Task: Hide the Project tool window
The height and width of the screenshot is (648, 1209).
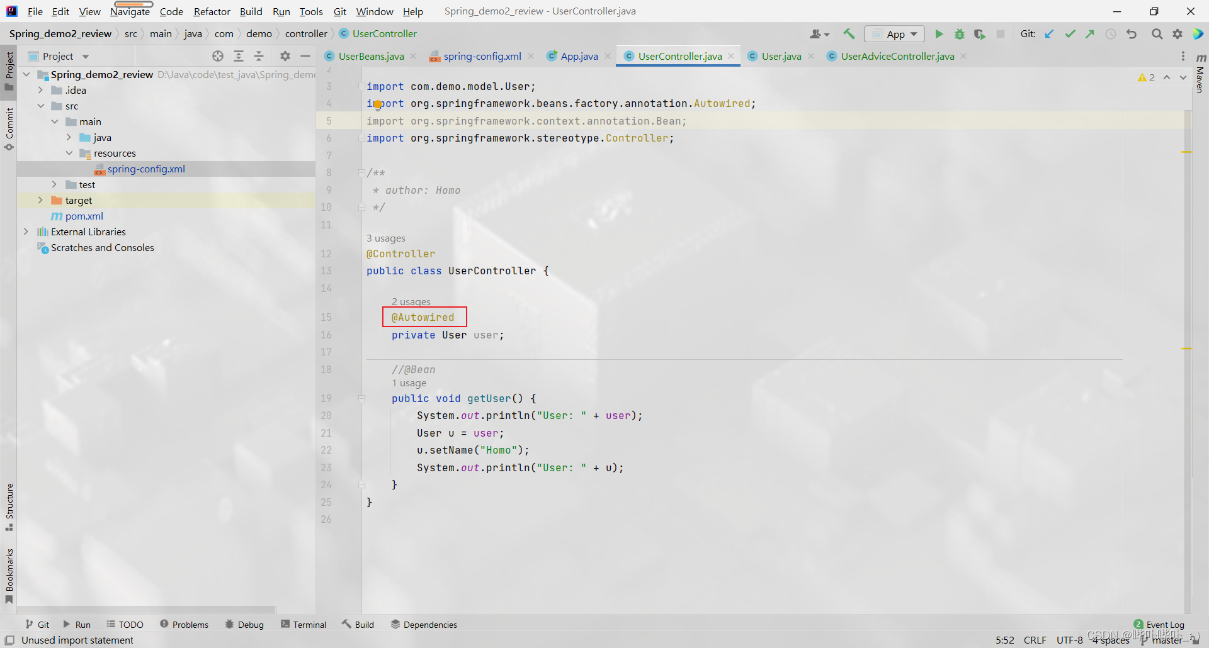Action: tap(305, 56)
